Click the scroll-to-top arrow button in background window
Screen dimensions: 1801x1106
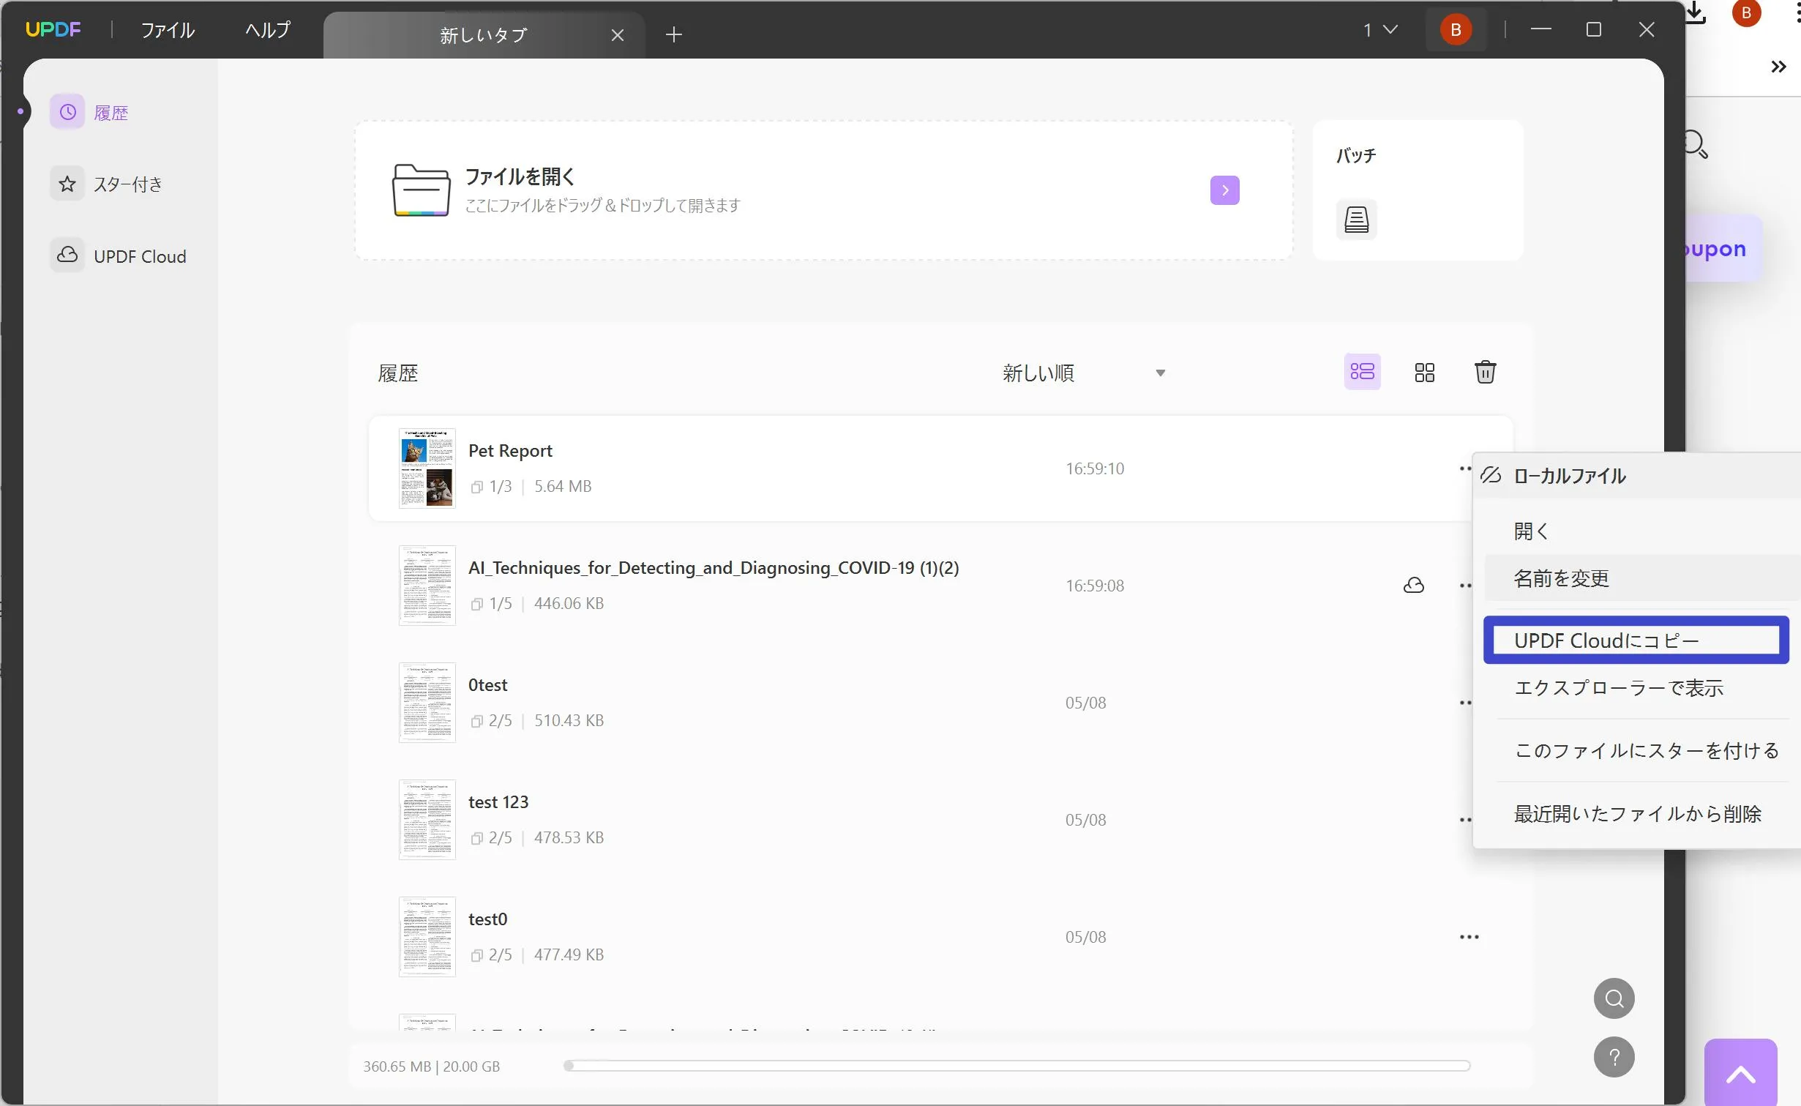[1740, 1073]
